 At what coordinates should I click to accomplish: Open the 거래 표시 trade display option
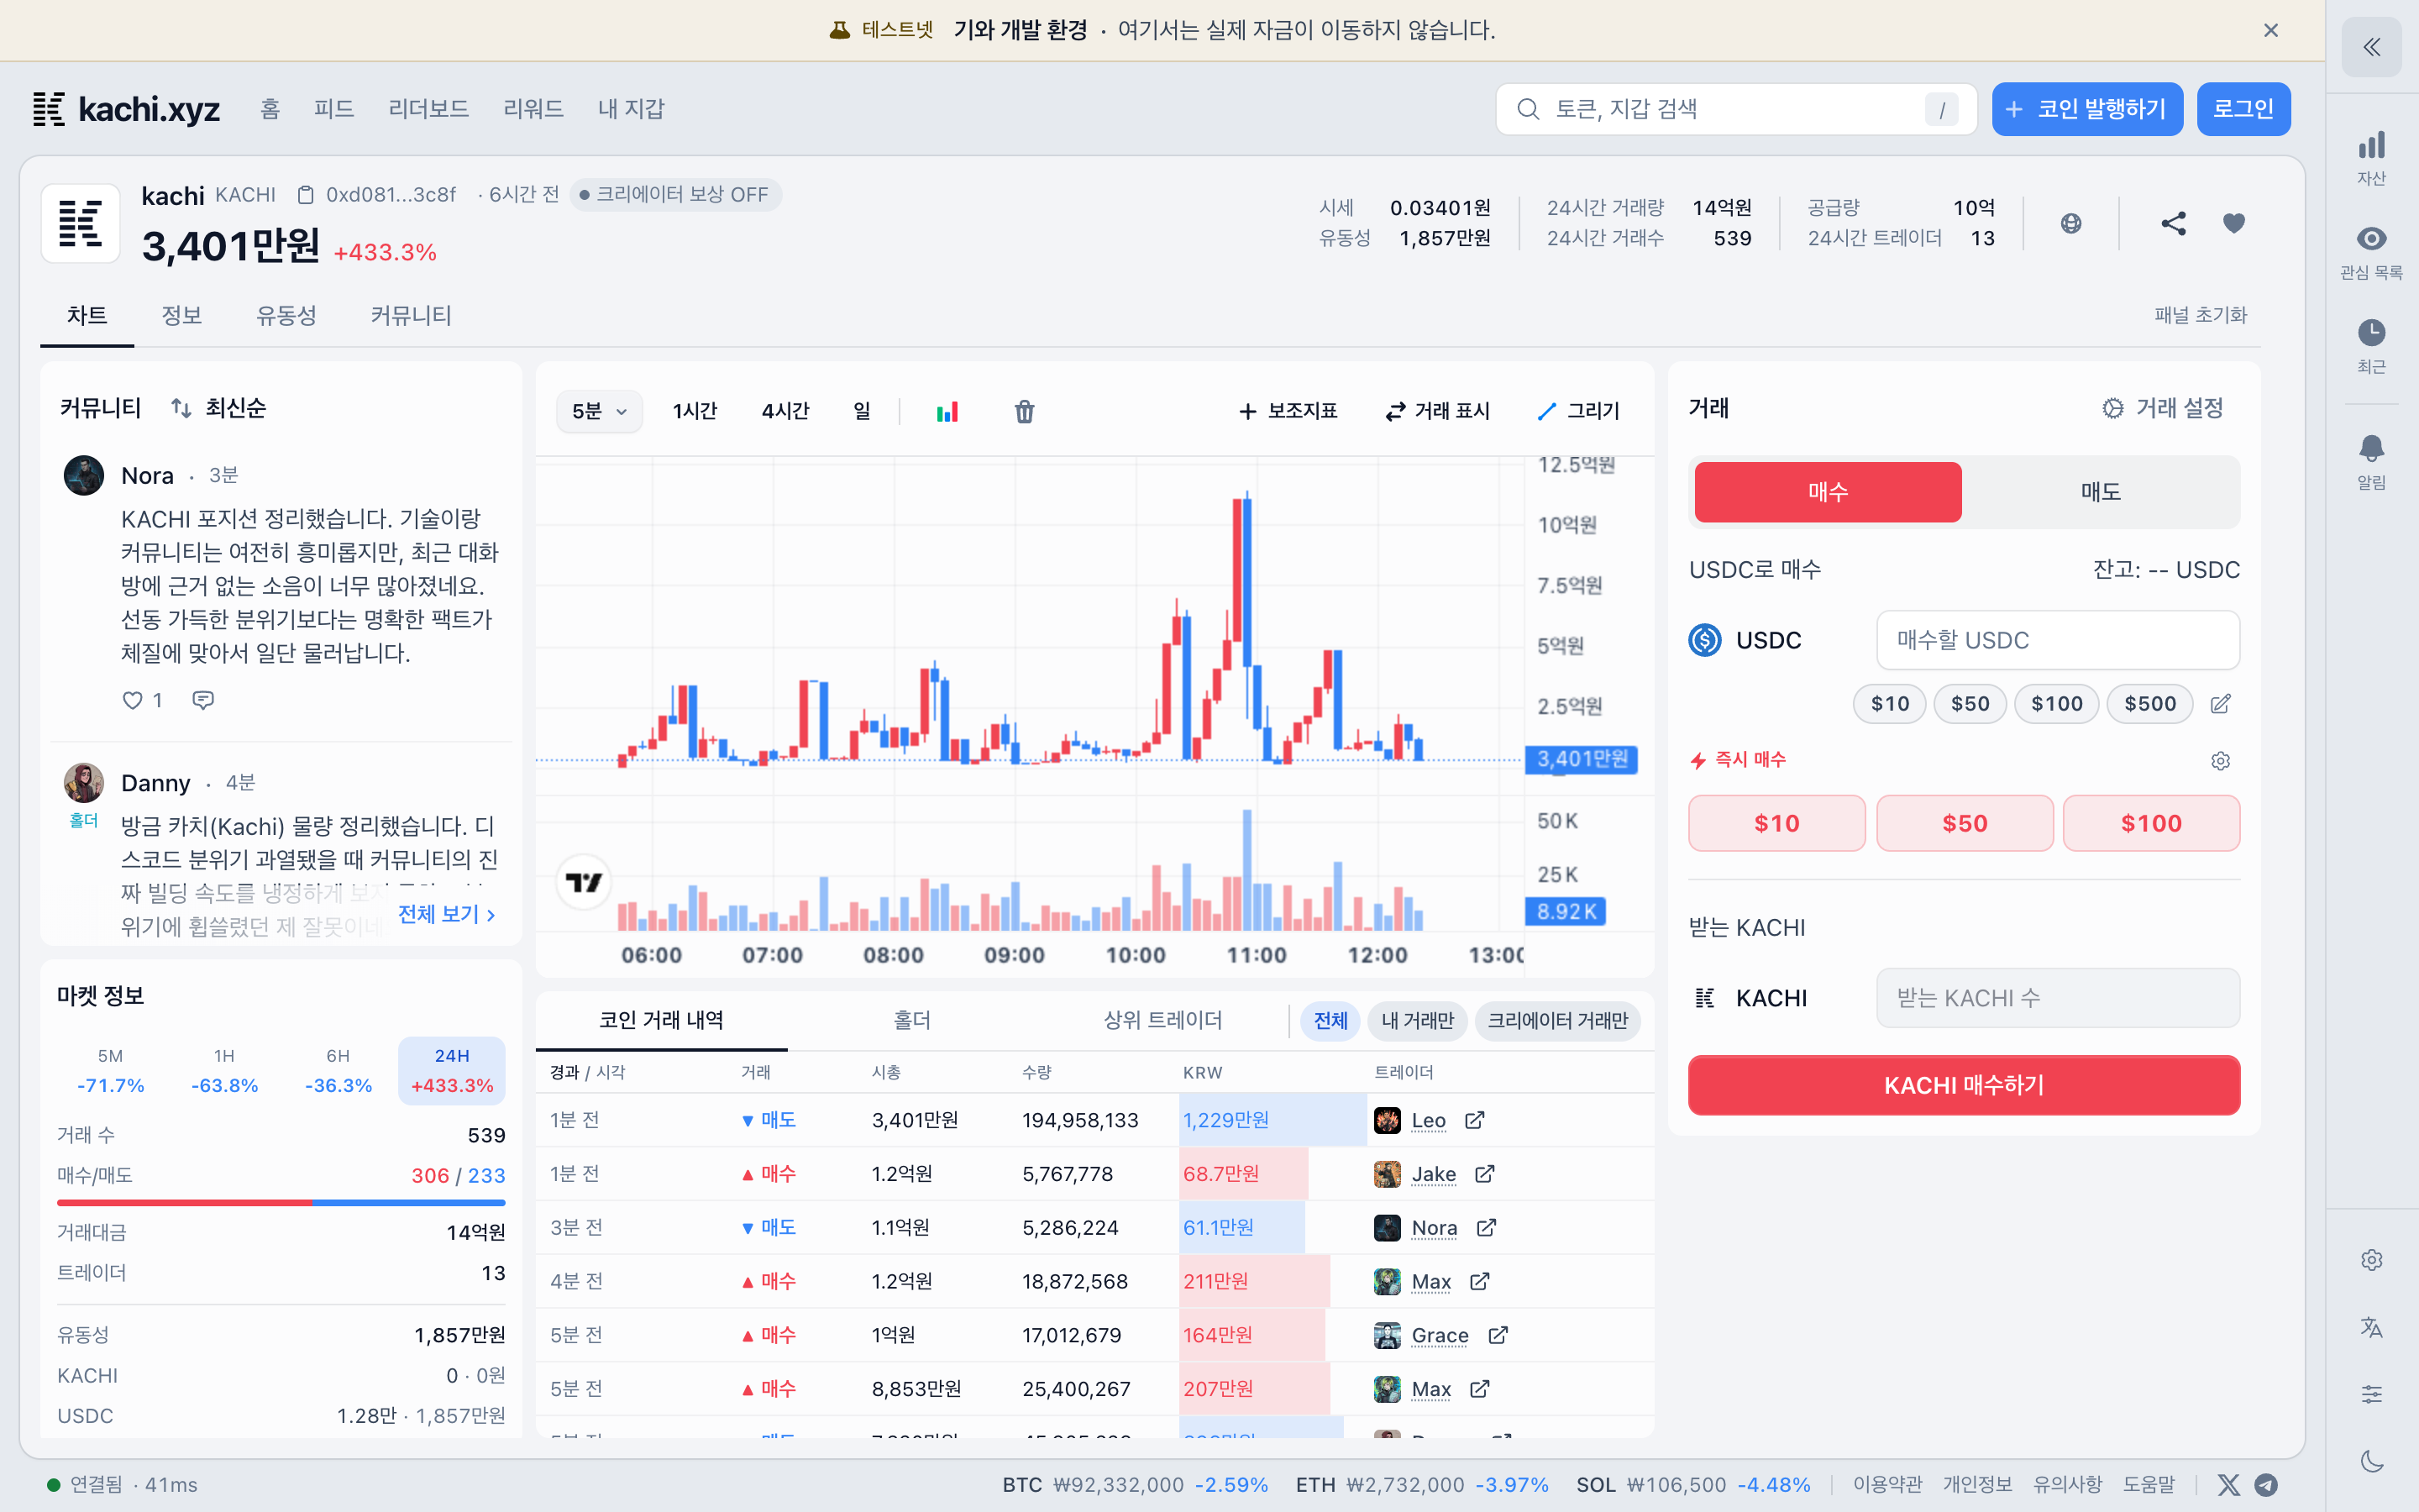click(x=1437, y=411)
